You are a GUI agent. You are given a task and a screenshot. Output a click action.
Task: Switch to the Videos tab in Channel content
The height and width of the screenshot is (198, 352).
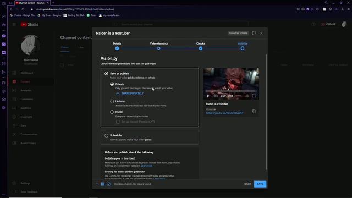[65, 47]
